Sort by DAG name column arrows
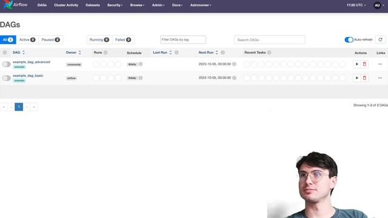388x218 pixels. pos(24,53)
